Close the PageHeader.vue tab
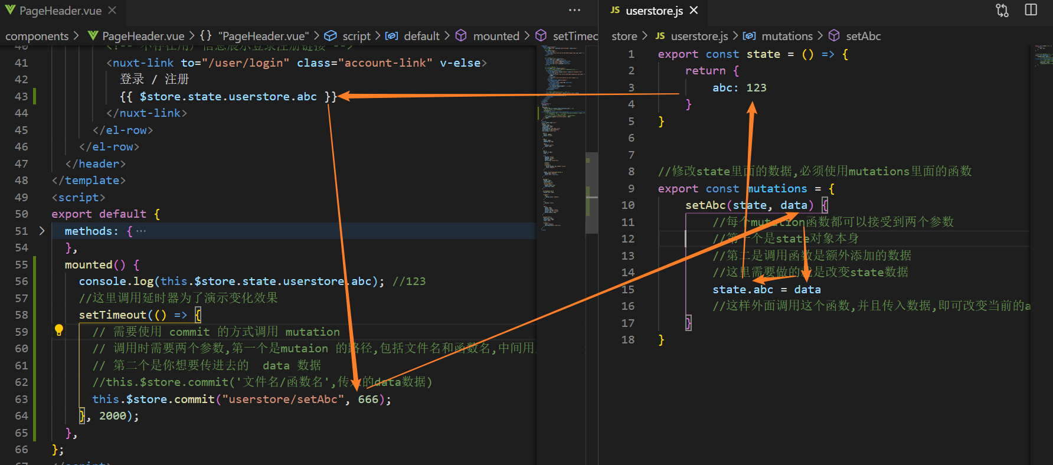Viewport: 1053px width, 465px height. coord(112,11)
